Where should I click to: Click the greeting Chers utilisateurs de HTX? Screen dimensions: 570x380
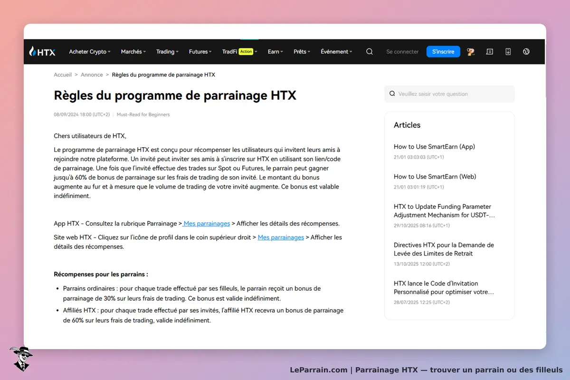90,136
